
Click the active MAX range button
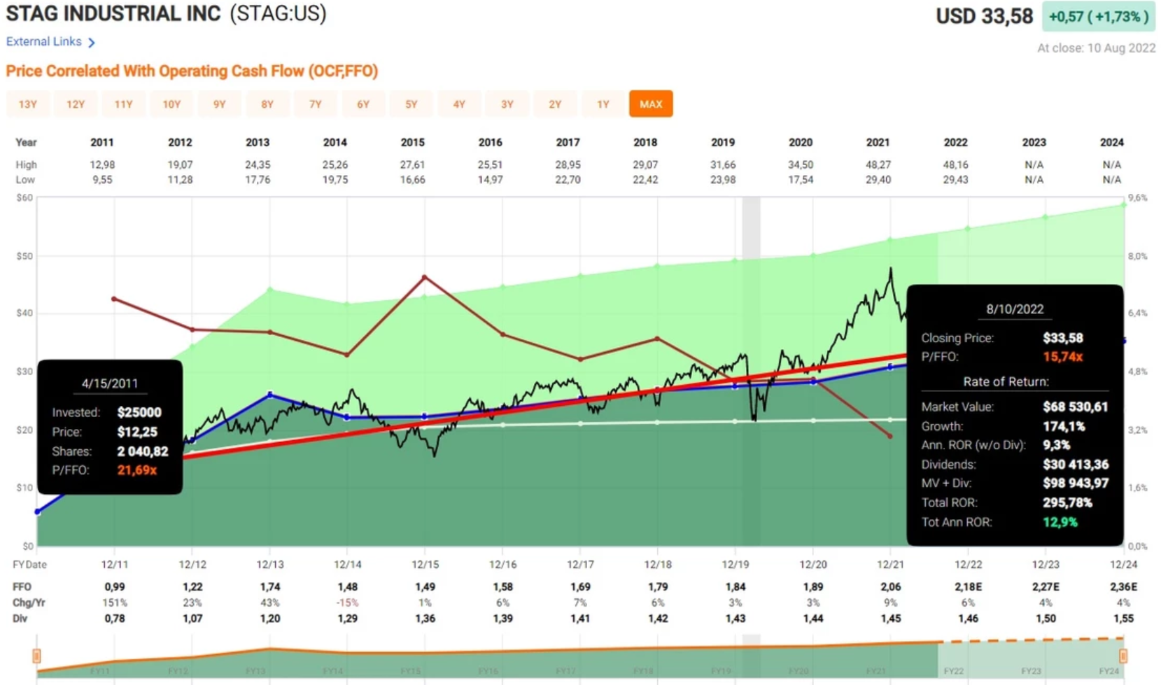(x=651, y=104)
